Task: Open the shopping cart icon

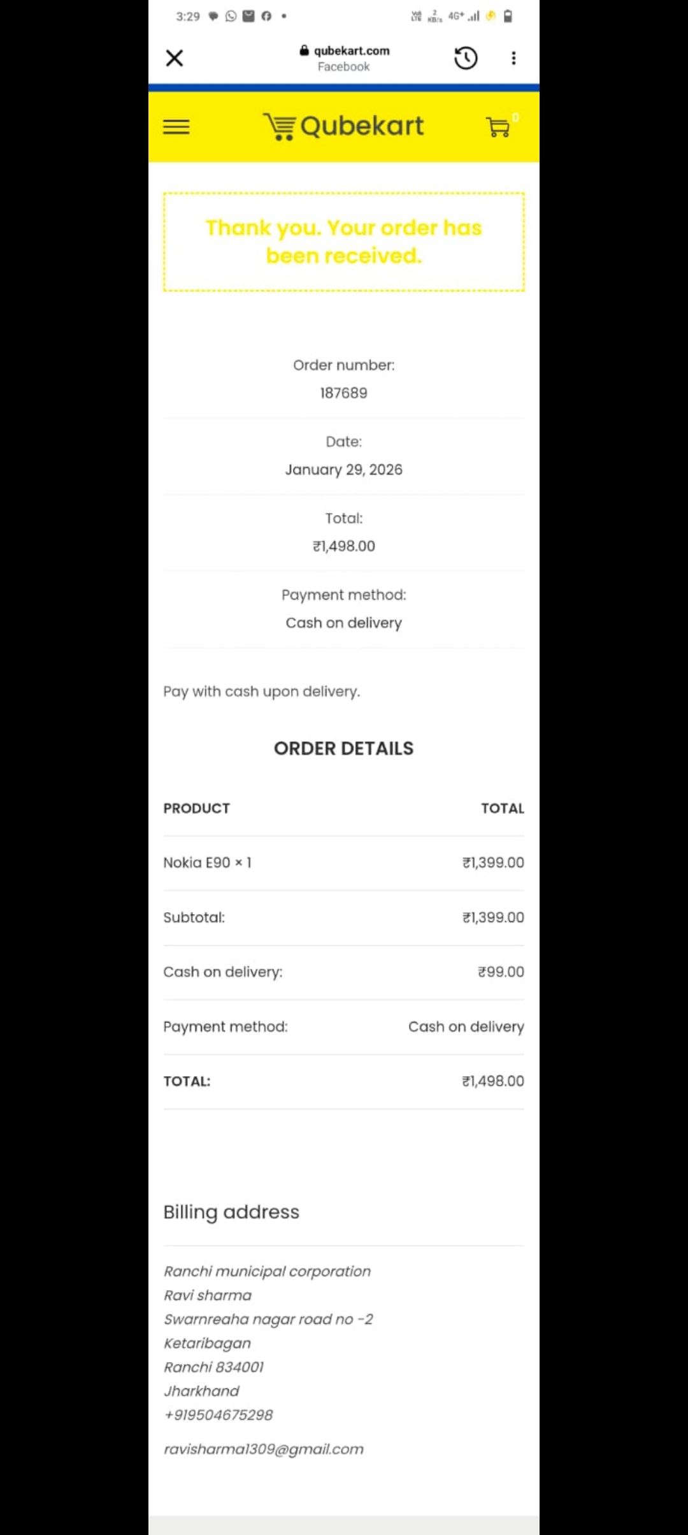Action: click(x=498, y=127)
